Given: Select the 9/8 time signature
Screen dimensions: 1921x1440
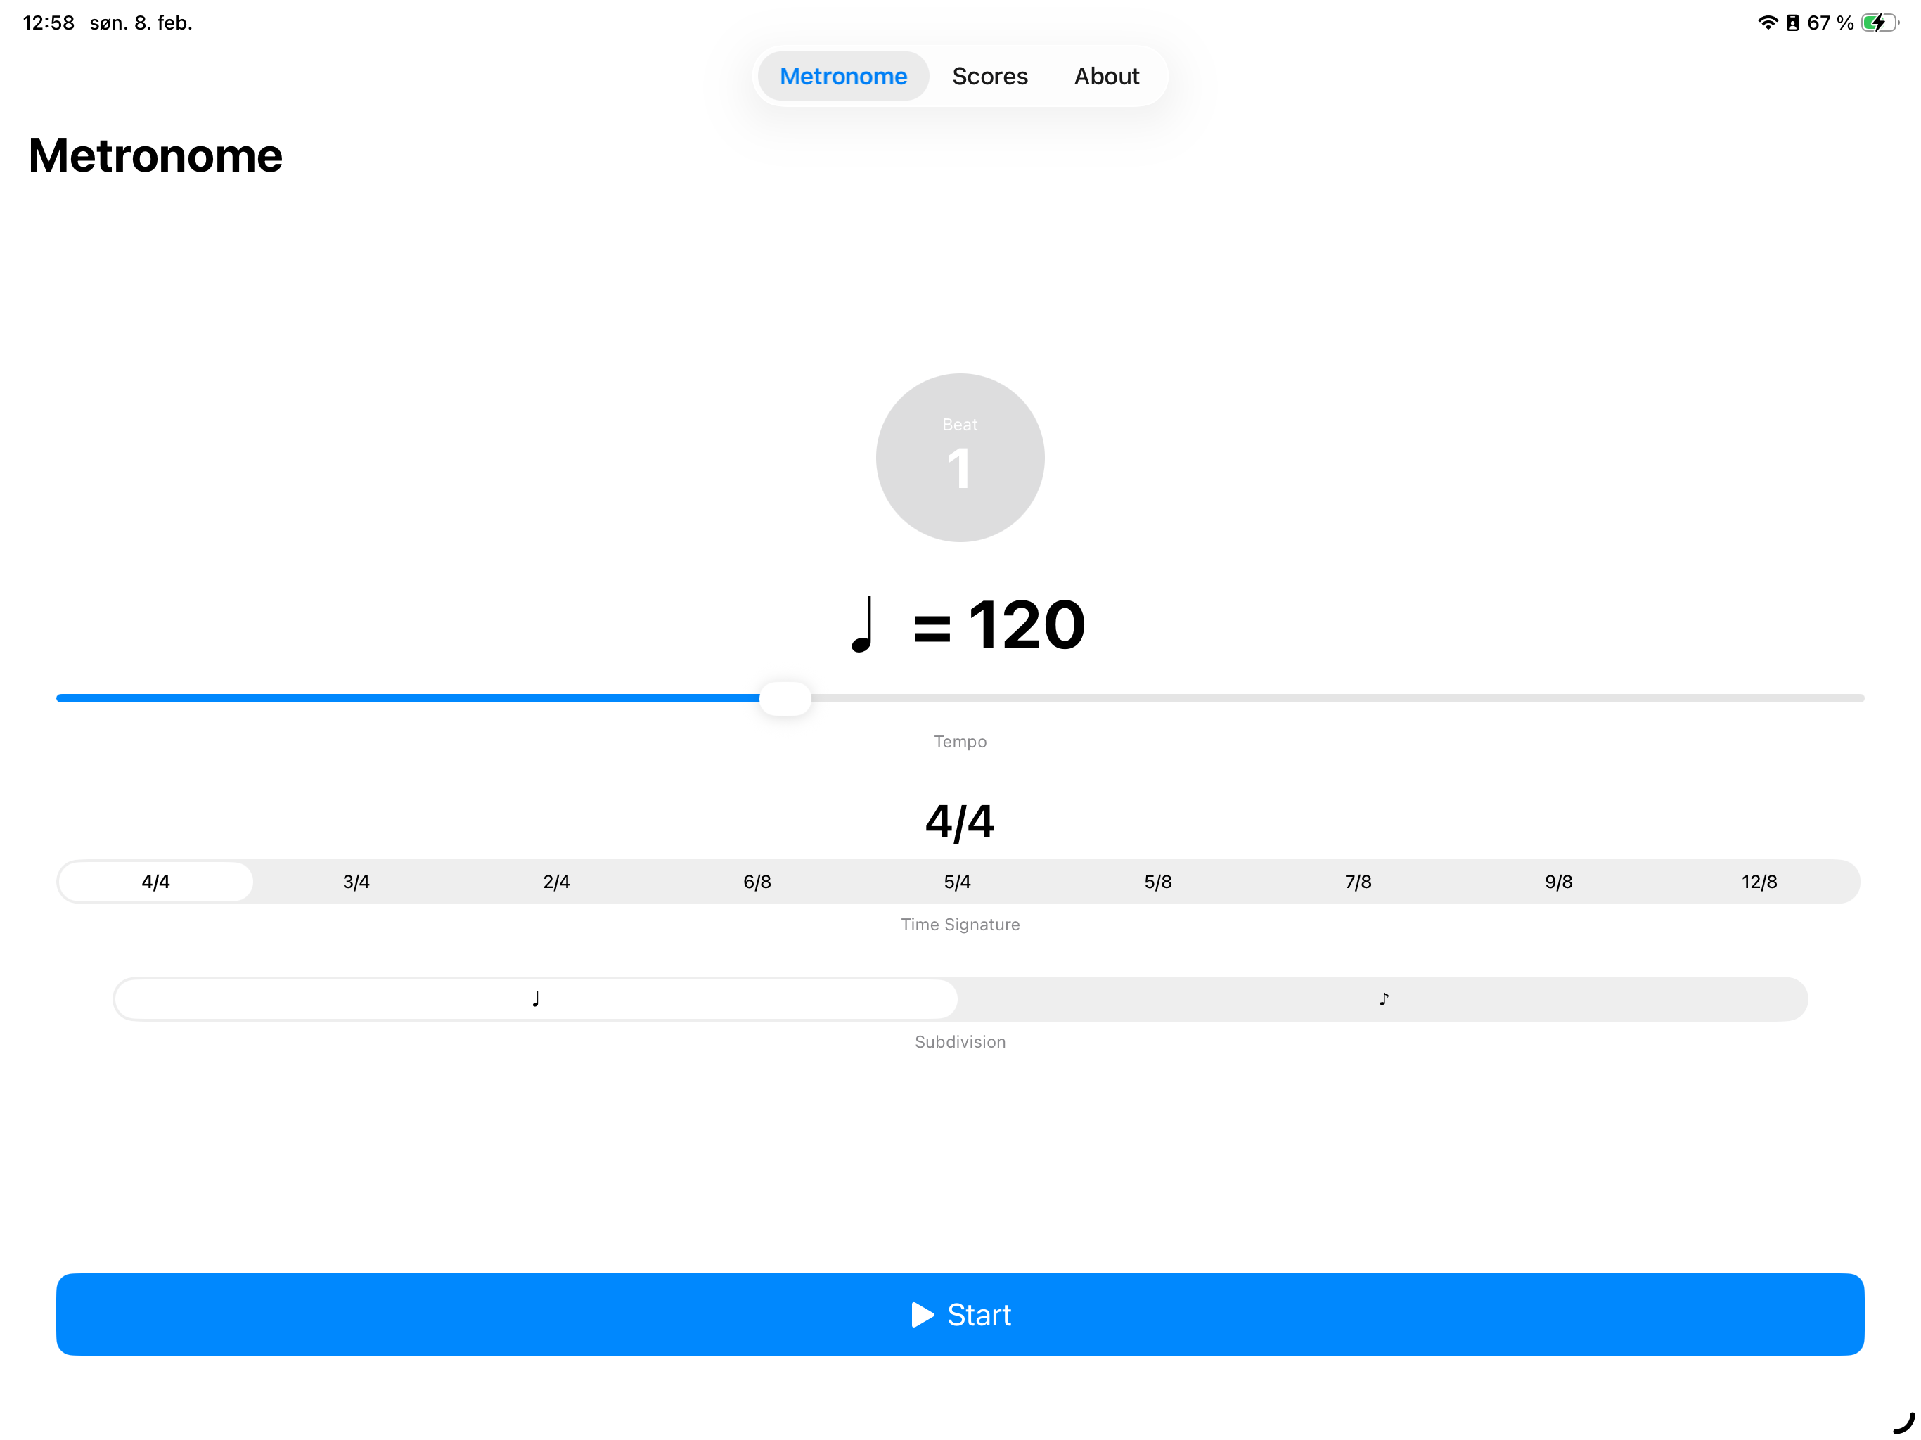Looking at the screenshot, I should click(x=1559, y=882).
